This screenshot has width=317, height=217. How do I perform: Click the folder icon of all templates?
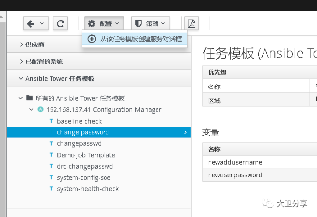(30, 98)
